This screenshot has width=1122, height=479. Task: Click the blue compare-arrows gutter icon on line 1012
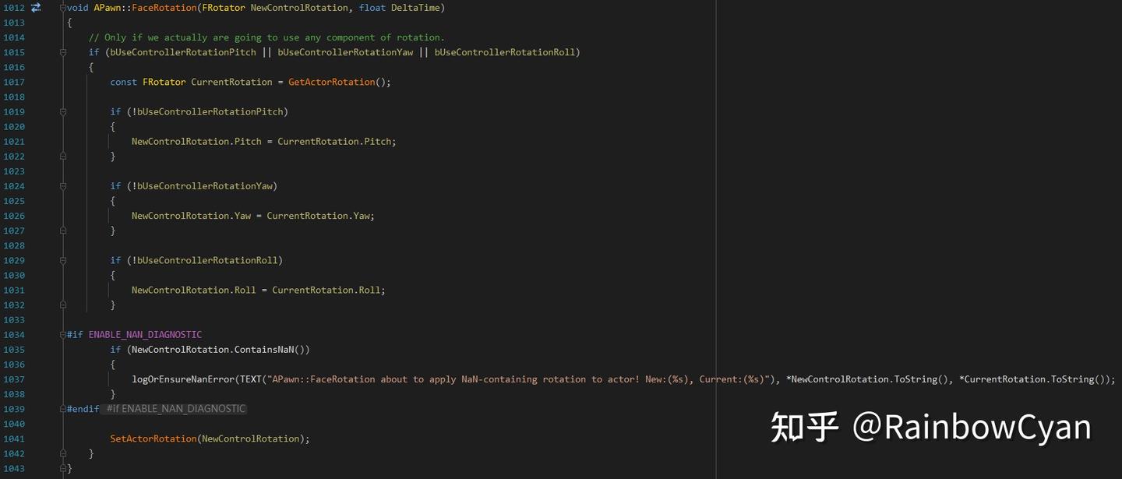(35, 7)
